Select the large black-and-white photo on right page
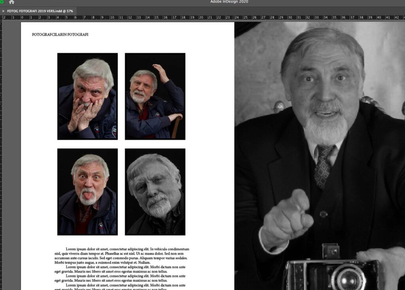This screenshot has width=405, height=290. [x=320, y=119]
